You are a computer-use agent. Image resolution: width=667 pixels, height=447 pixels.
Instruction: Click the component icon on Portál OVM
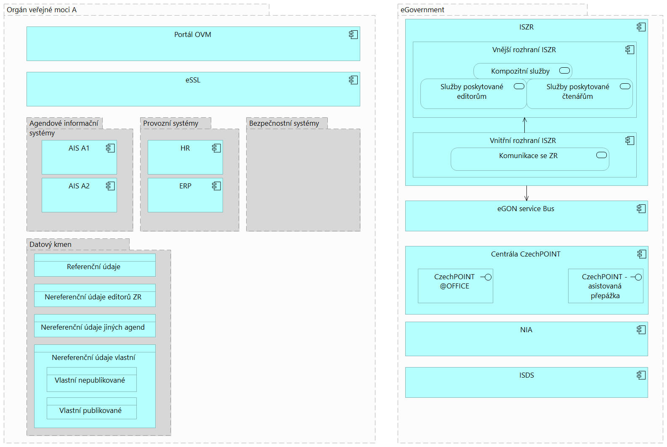pos(353,34)
